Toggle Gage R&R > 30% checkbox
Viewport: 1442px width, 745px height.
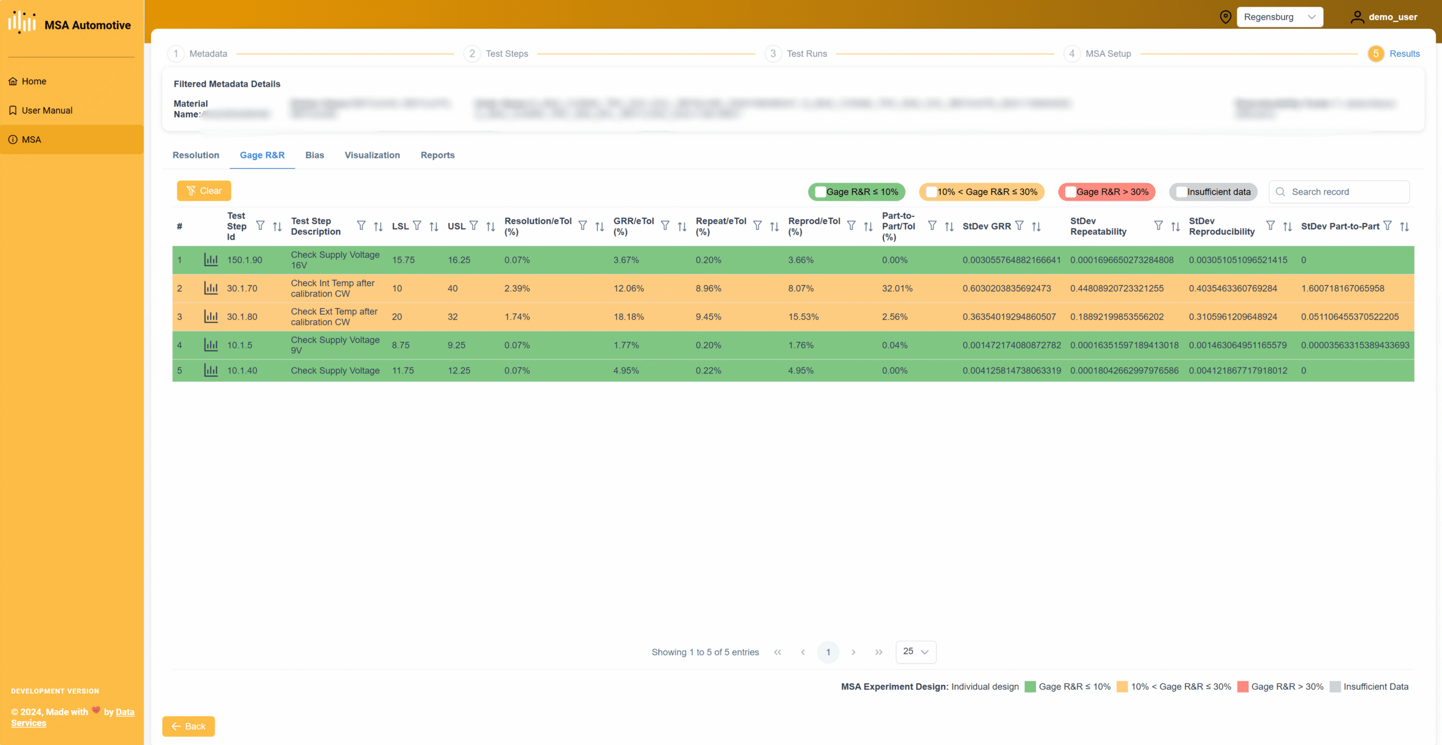point(1070,192)
